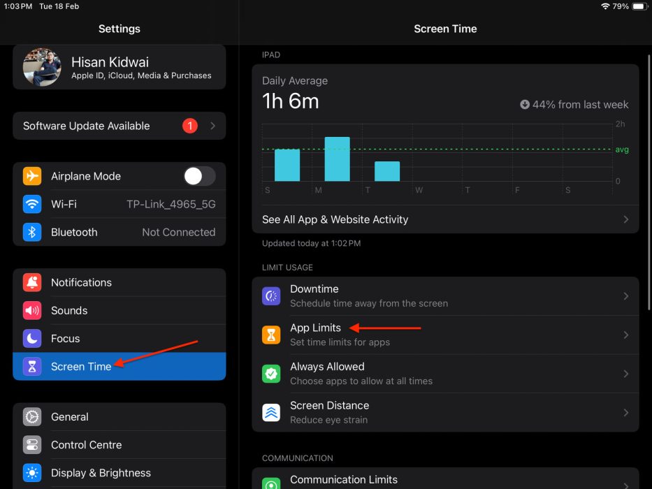Open Hisan Kidwai Apple ID profile
Viewport: 652px width, 489px height.
click(x=119, y=67)
